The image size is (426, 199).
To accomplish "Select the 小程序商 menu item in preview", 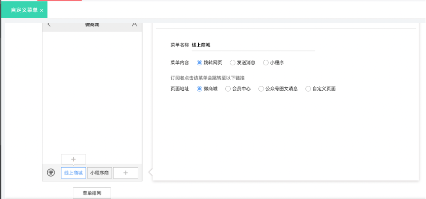I will (x=99, y=173).
